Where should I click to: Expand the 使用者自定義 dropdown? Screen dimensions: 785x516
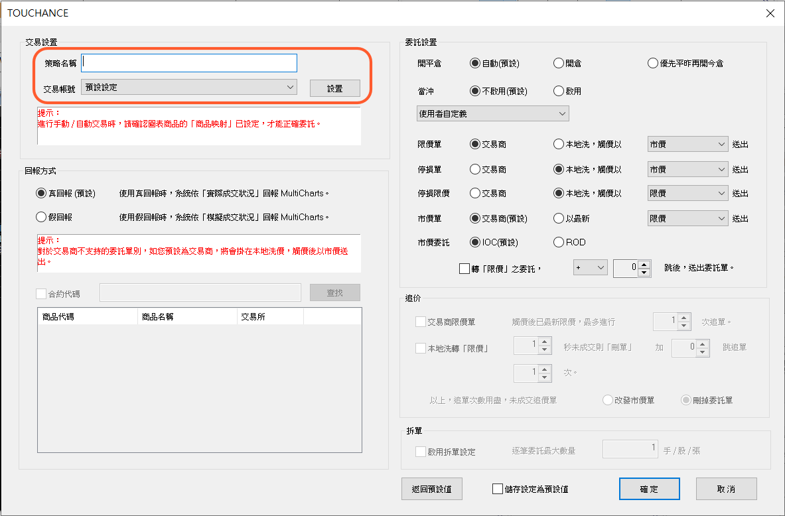492,113
